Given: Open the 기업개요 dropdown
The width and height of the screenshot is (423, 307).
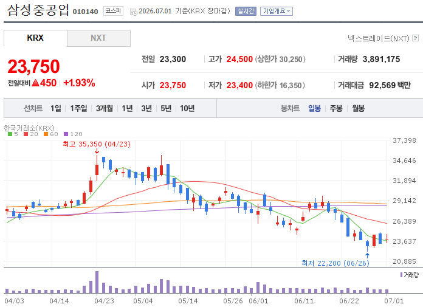Looking at the screenshot, I should pyautogui.click(x=277, y=11).
